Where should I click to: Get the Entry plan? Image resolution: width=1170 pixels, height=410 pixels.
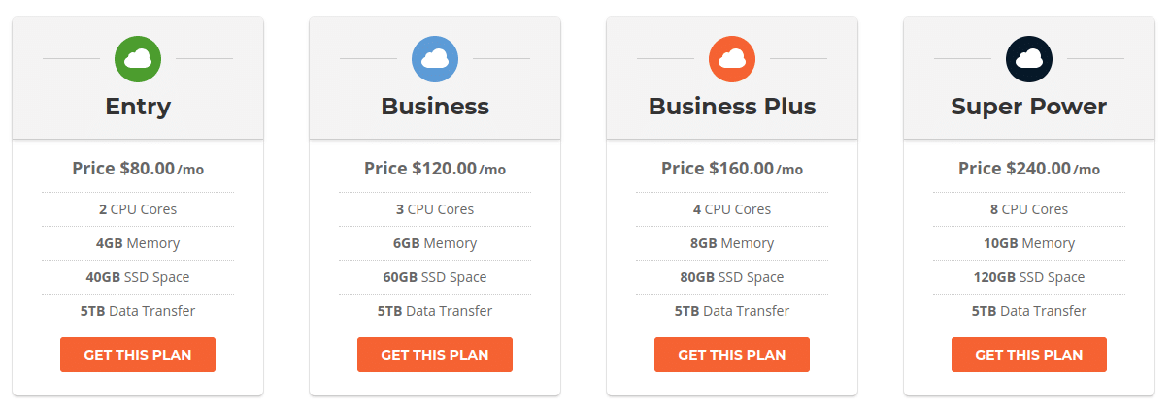138,355
